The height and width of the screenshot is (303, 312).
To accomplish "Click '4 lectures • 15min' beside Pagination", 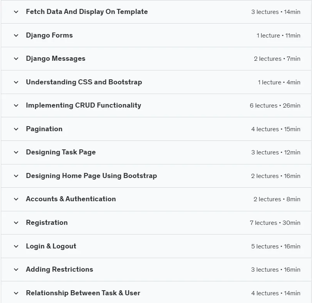I will click(276, 129).
